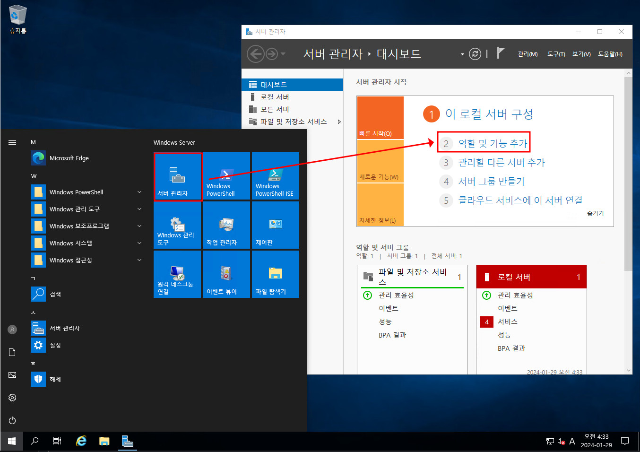
Task: Select 모든 서버 in the sidebar
Action: [x=292, y=109]
